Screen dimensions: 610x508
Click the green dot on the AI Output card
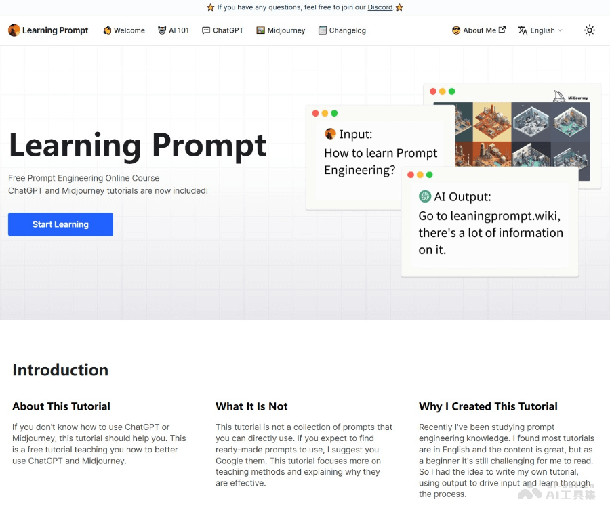(429, 174)
